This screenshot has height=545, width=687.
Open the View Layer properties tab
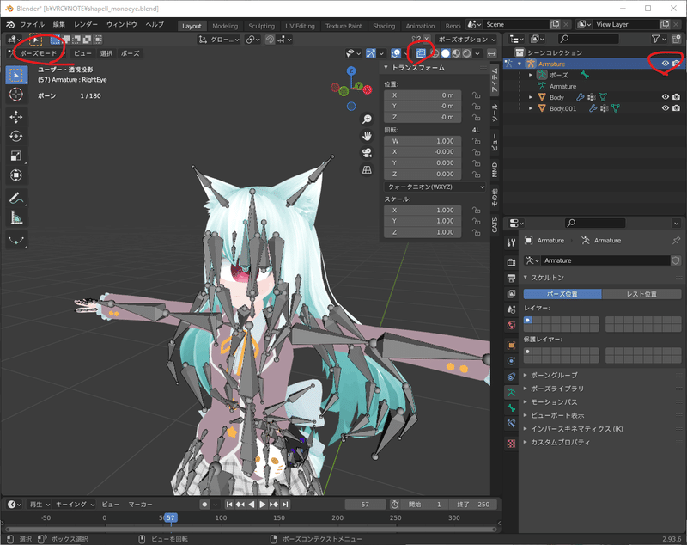(511, 294)
